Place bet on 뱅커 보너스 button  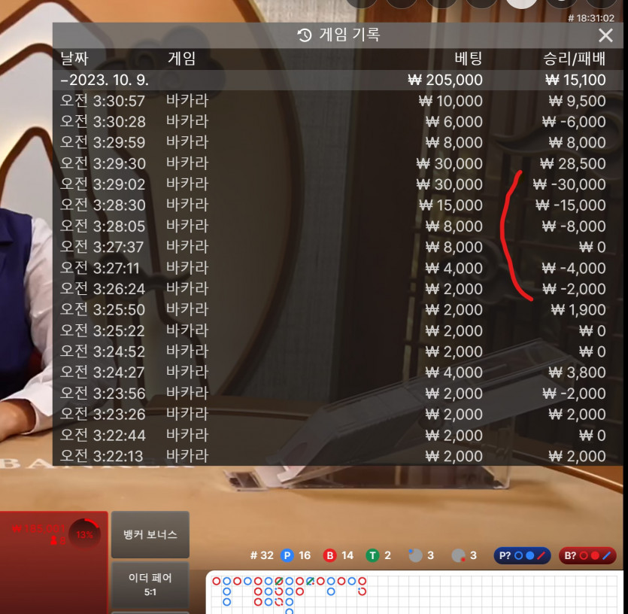150,534
